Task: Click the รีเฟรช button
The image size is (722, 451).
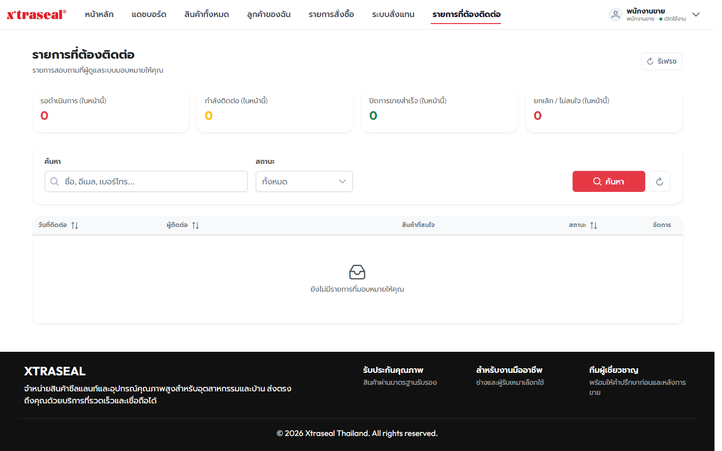Action: (662, 61)
